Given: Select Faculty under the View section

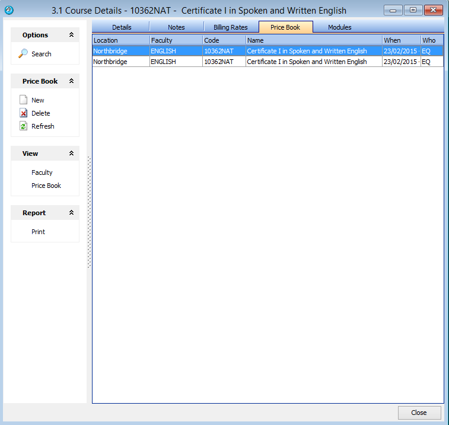Looking at the screenshot, I should point(42,172).
